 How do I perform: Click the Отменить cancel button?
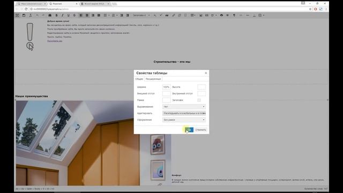coord(200,130)
